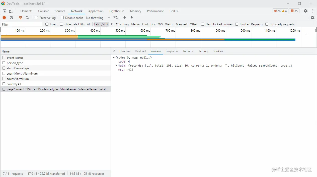Filter requests by Manifest type
Viewport: 317px width, 177px height.
182,24
